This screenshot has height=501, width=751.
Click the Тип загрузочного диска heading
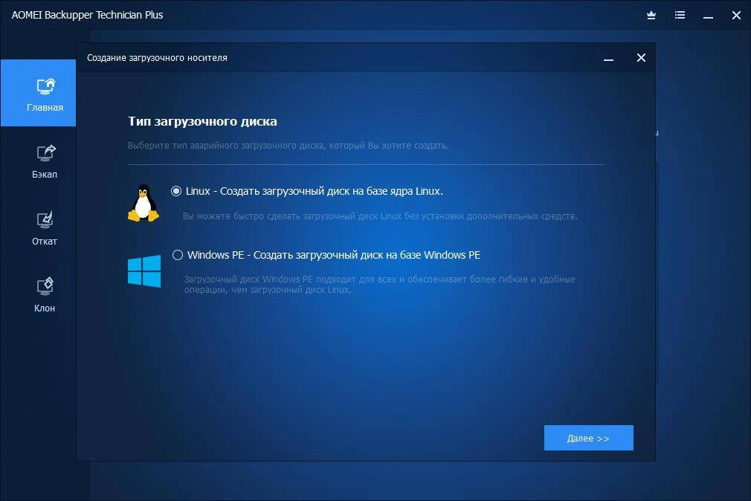(x=202, y=122)
